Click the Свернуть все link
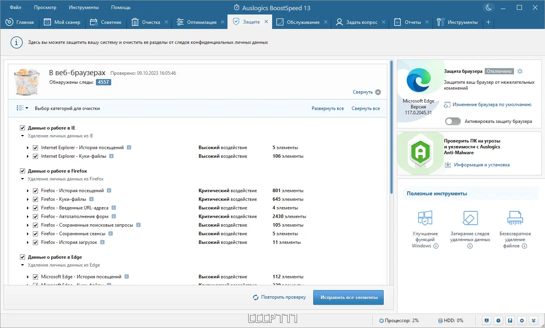This screenshot has height=328, width=545. 366,108
